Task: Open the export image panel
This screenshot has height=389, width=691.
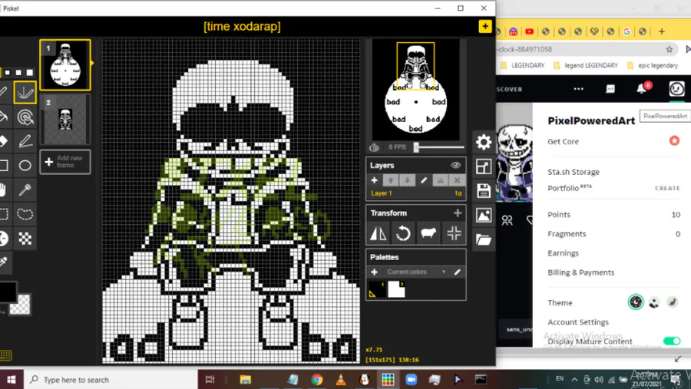Action: coord(484,216)
